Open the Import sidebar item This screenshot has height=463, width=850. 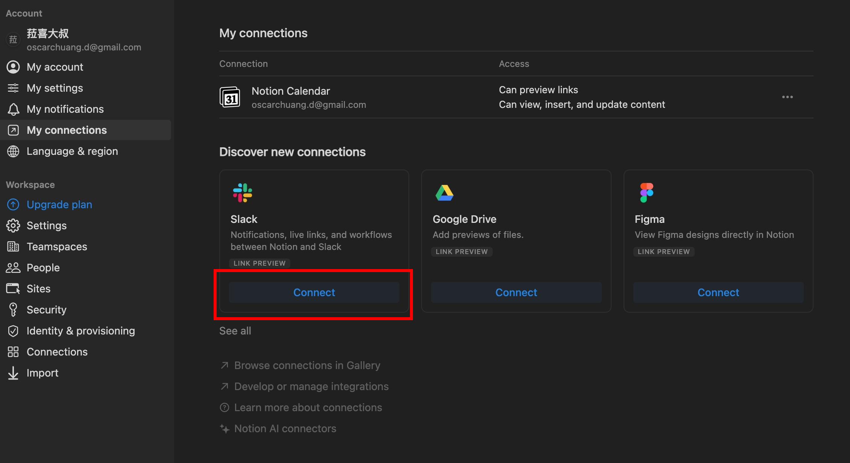(86, 373)
